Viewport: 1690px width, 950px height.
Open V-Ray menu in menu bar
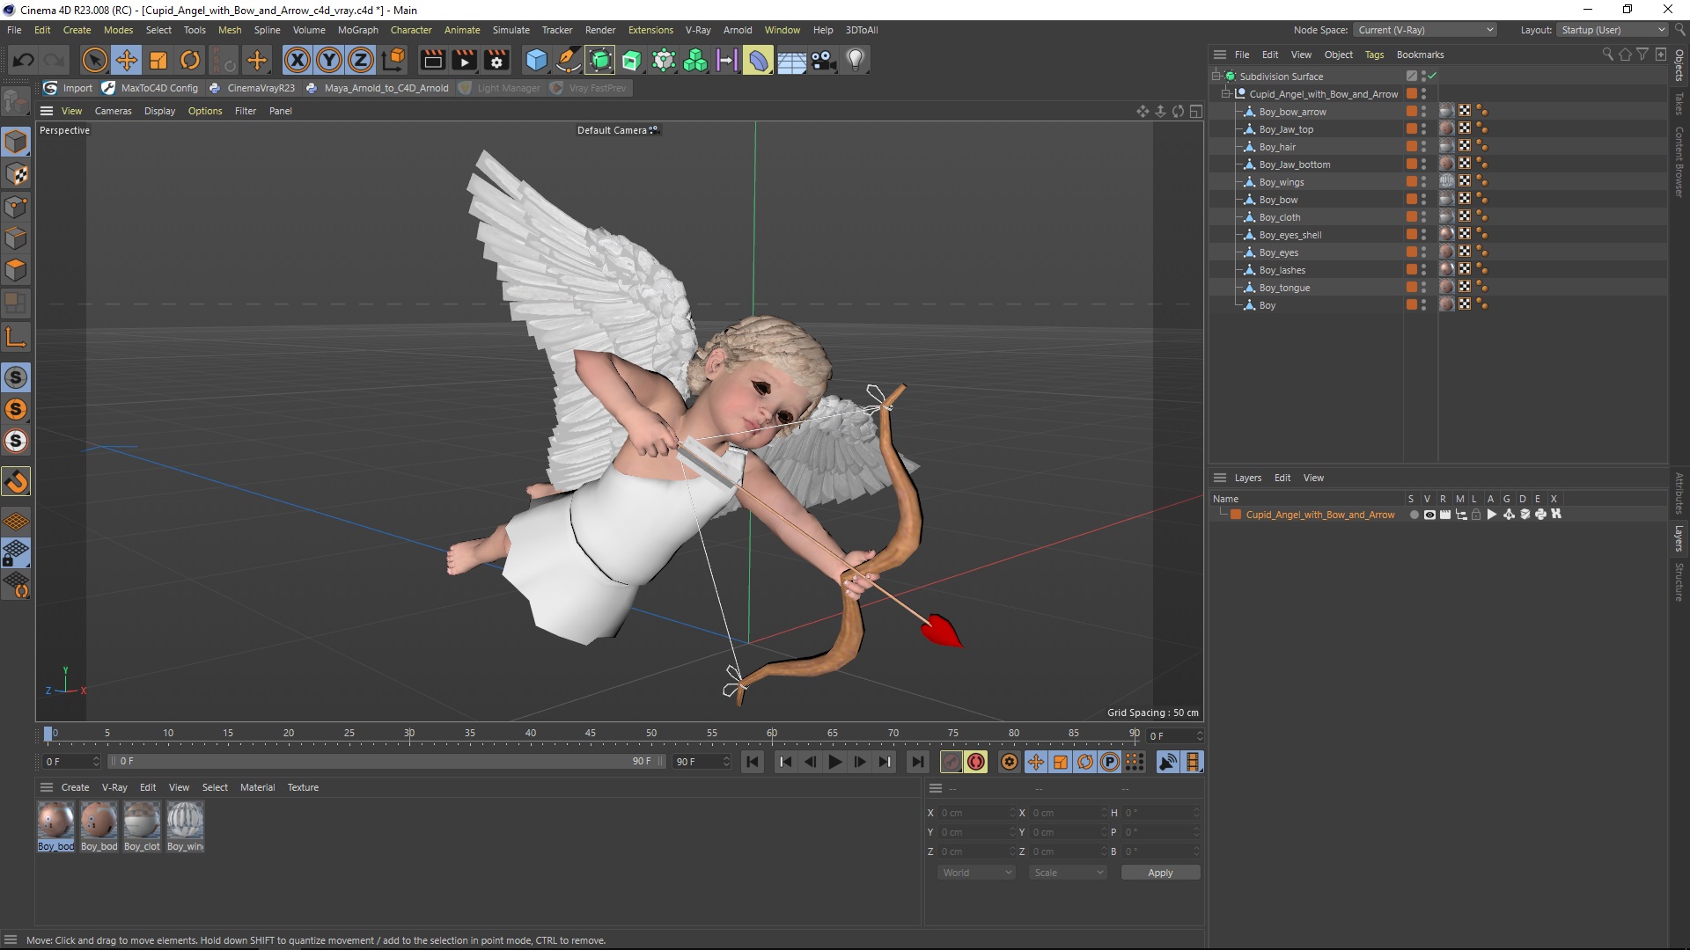[x=698, y=30]
